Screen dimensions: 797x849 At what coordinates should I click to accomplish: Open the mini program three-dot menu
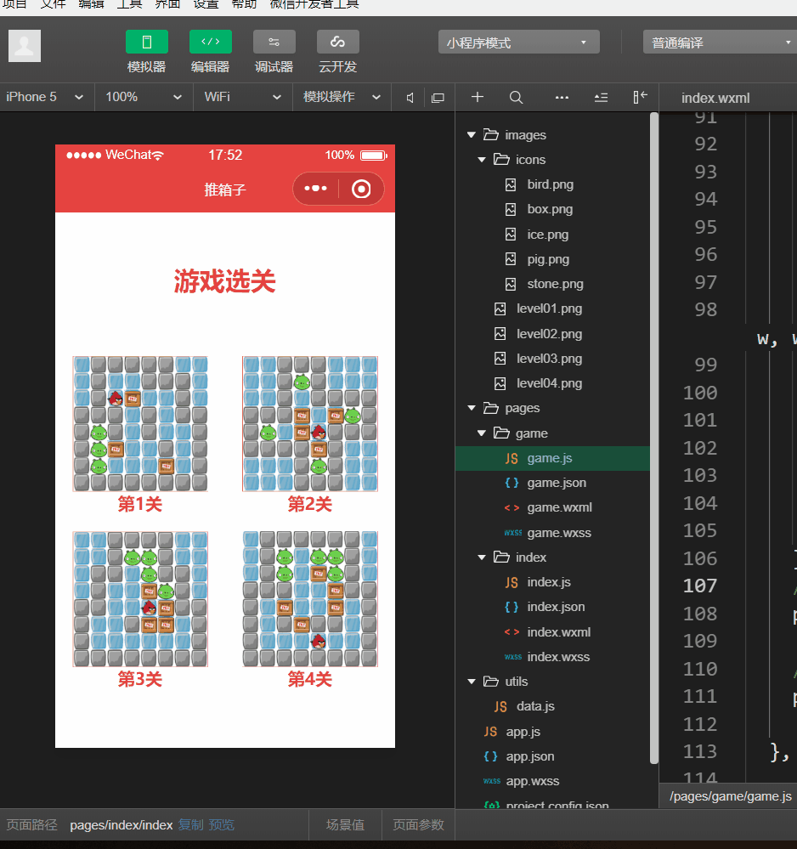click(316, 189)
